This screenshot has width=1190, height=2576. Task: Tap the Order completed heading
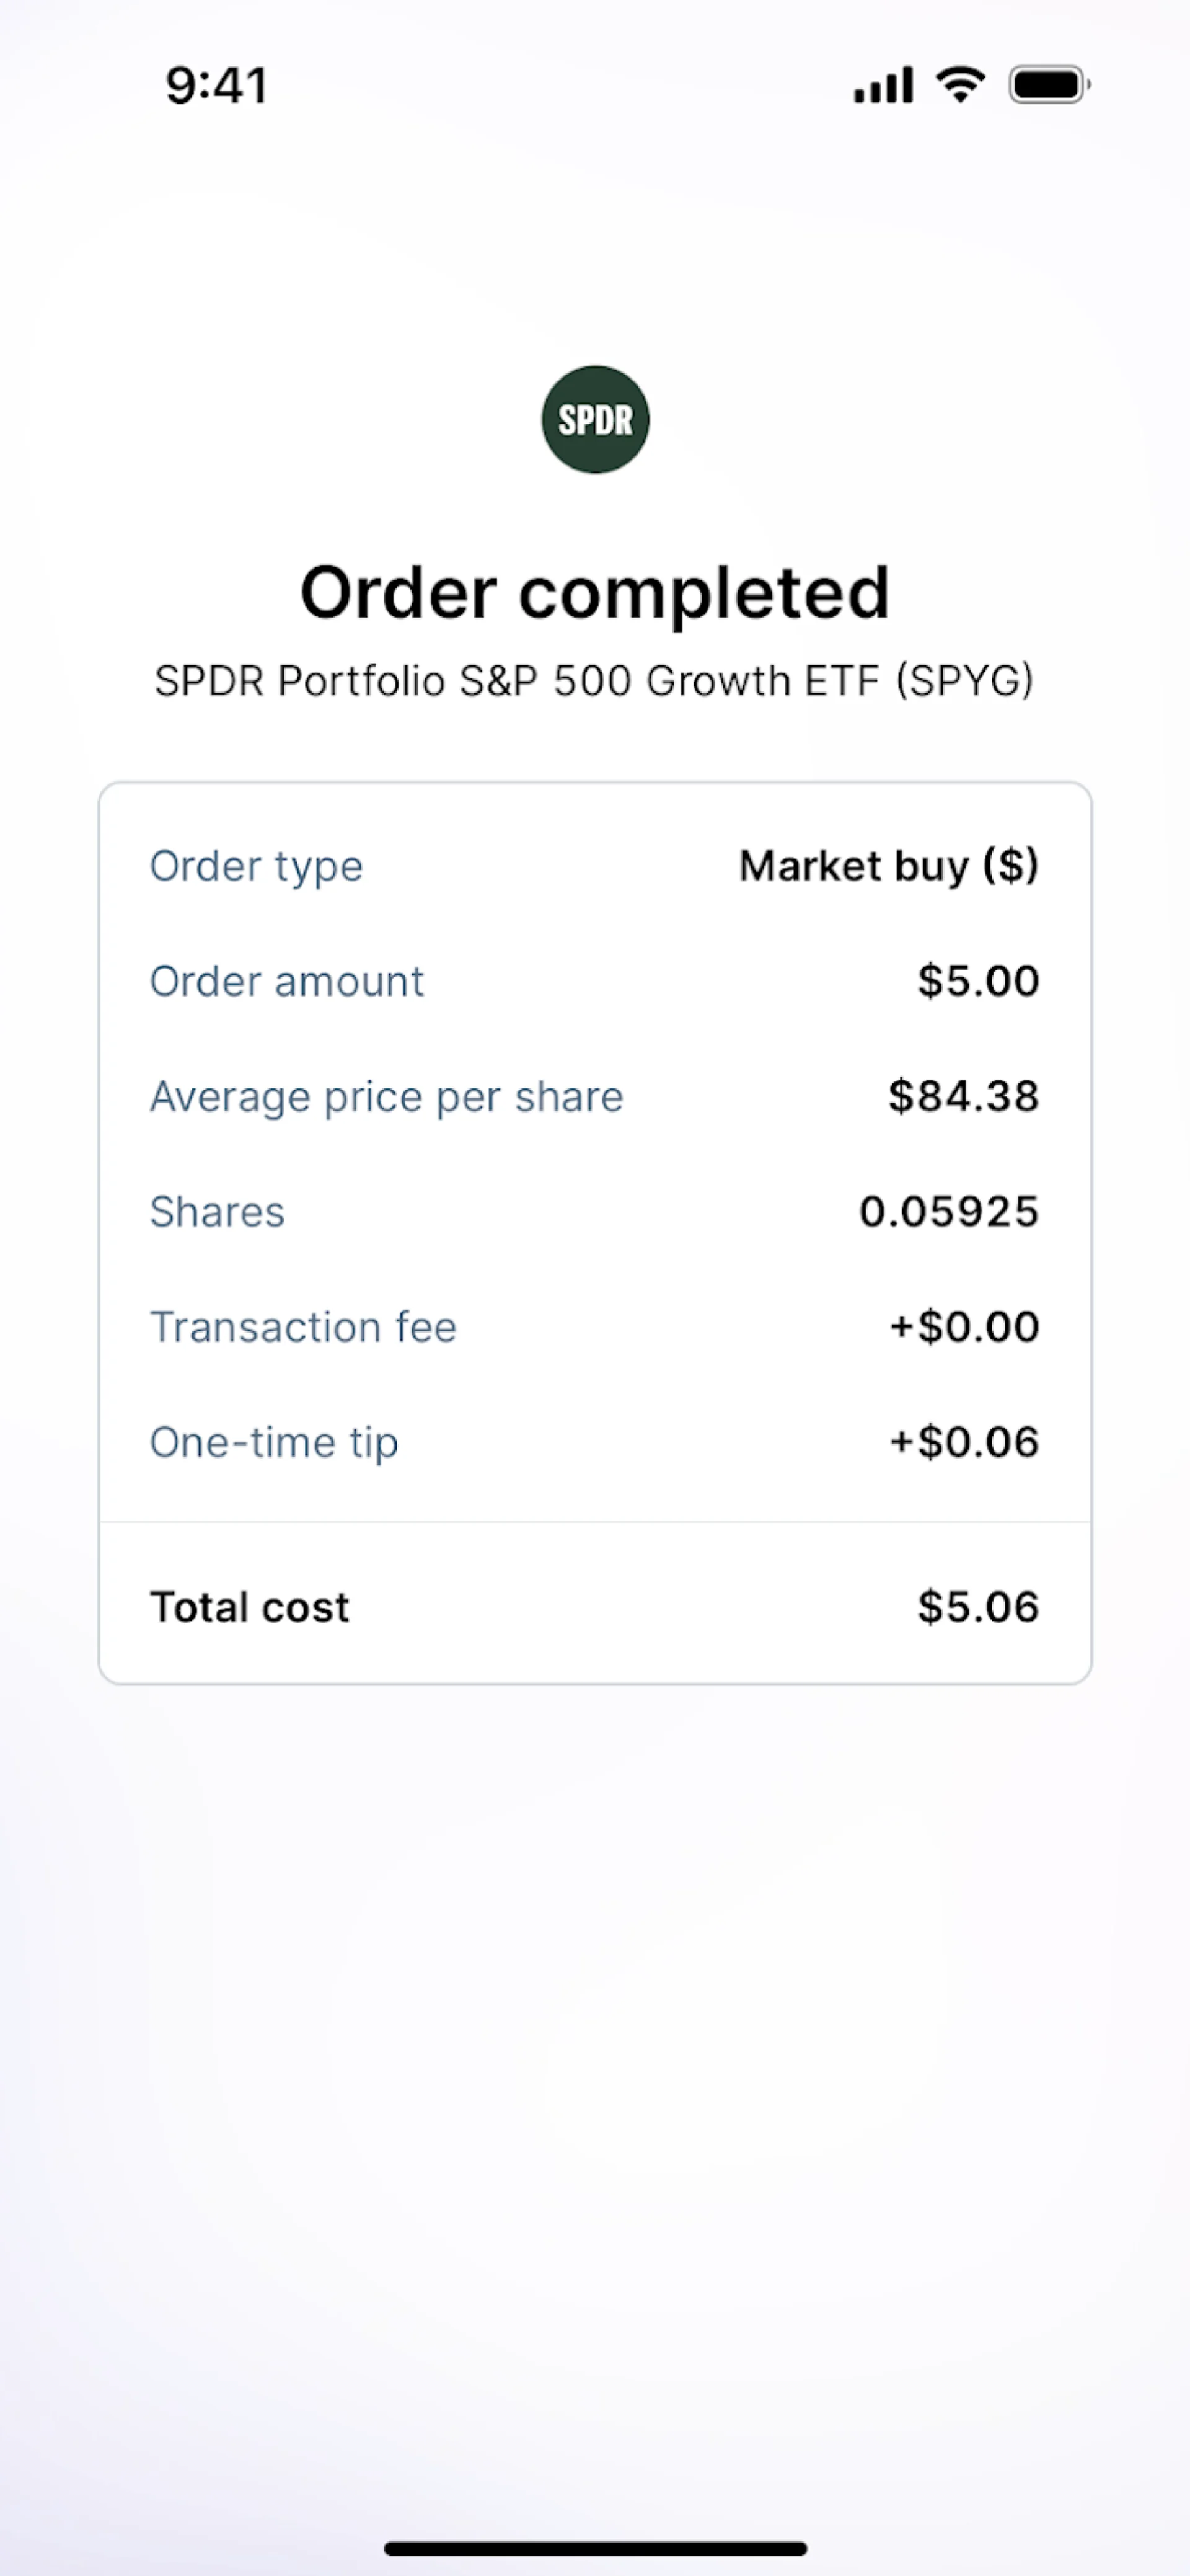pos(594,593)
